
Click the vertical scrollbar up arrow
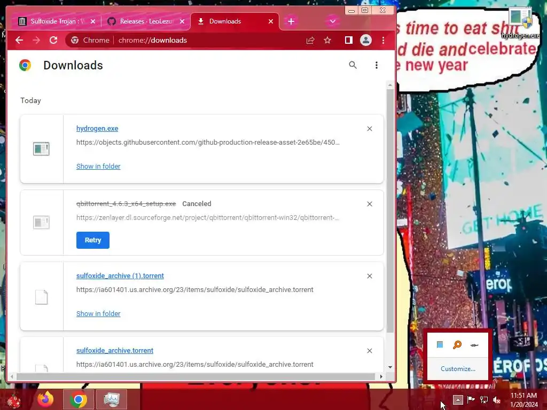pyautogui.click(x=390, y=85)
